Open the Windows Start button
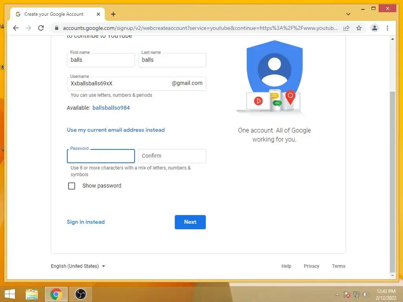This screenshot has width=403, height=302. point(9,294)
